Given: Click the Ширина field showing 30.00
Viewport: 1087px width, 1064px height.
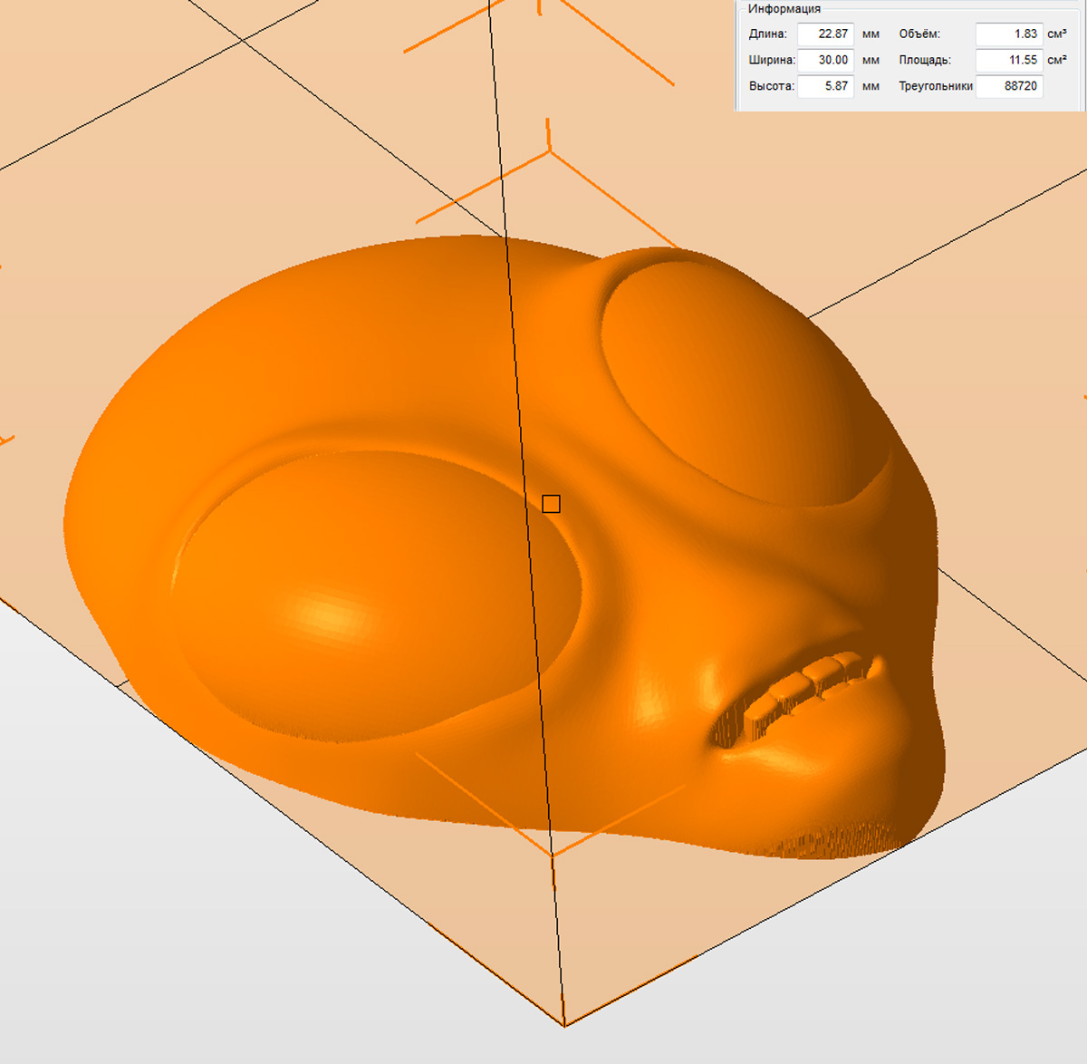Looking at the screenshot, I should tap(825, 61).
